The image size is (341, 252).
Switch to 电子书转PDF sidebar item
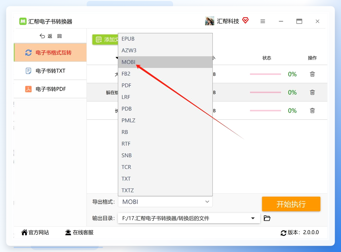(x=50, y=89)
